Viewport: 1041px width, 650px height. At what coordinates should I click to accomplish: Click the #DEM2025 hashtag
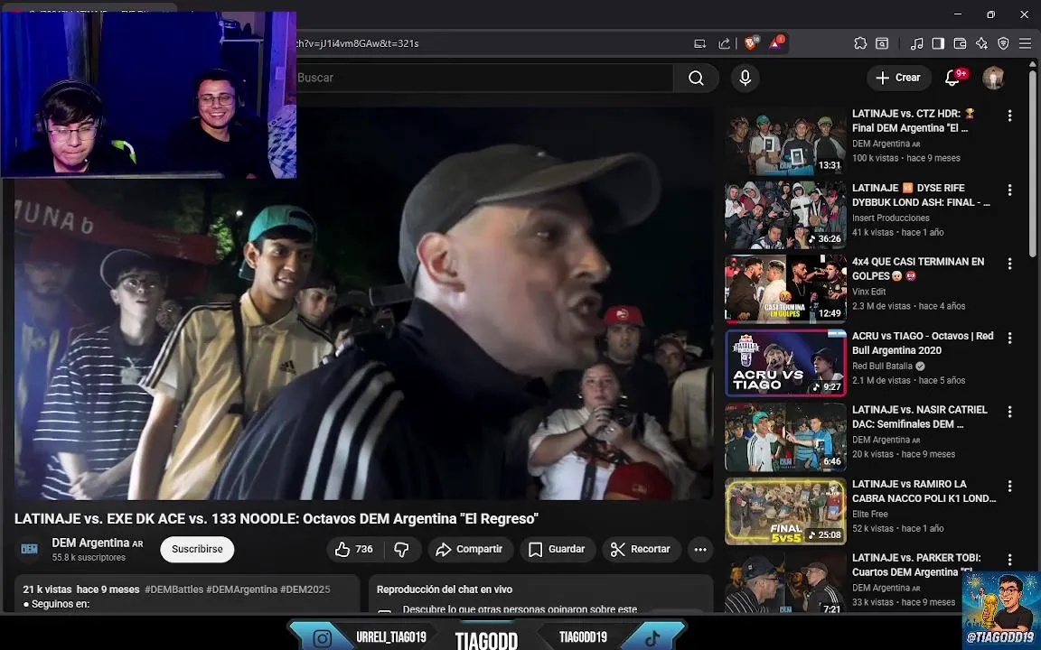305,590
